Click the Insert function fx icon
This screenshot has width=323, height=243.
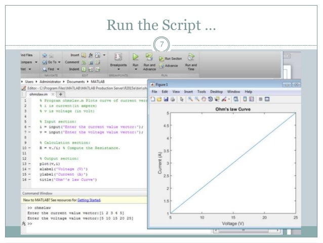91,55
